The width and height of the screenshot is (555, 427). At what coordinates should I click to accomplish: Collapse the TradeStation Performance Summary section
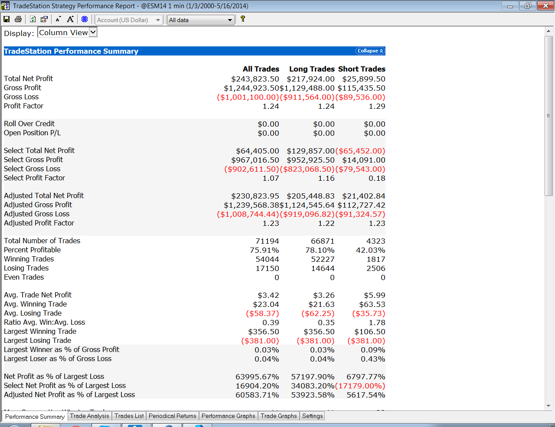pyautogui.click(x=370, y=51)
